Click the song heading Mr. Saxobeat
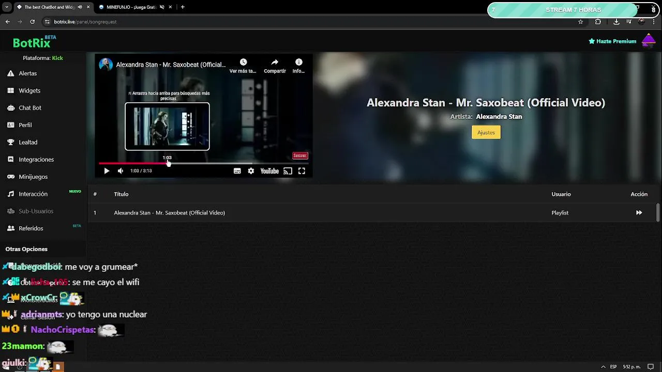The width and height of the screenshot is (662, 372). (x=486, y=102)
